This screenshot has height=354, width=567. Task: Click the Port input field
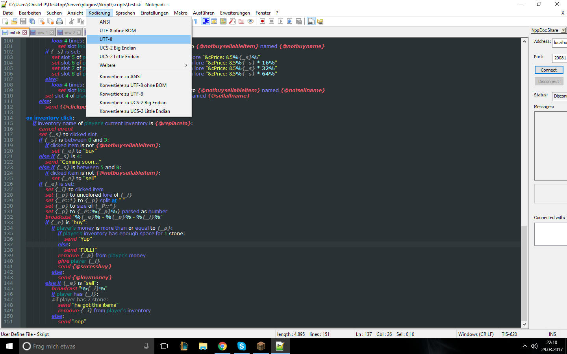click(x=560, y=58)
